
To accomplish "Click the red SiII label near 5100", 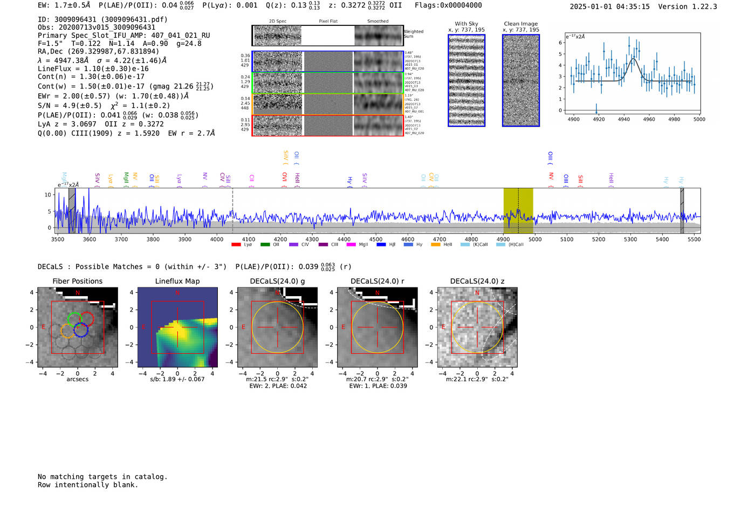I will tap(581, 181).
